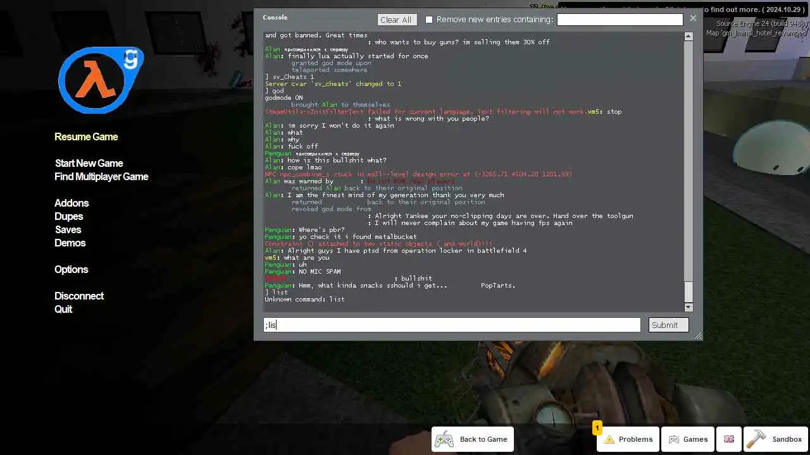Screen dimensions: 810x455
Task: Open the Saves menu
Action: tap(68, 229)
